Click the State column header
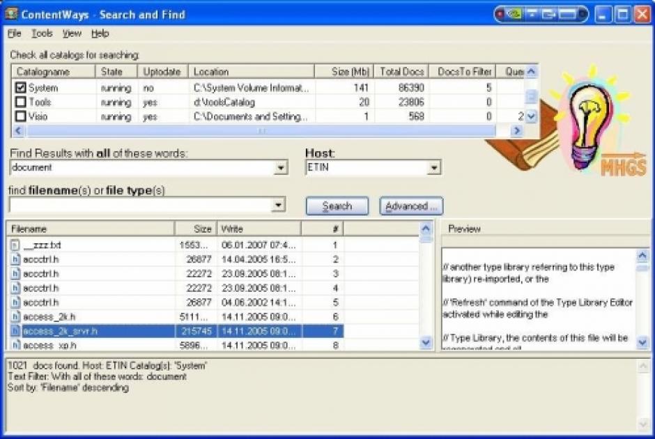Image resolution: width=655 pixels, height=439 pixels. [x=116, y=72]
